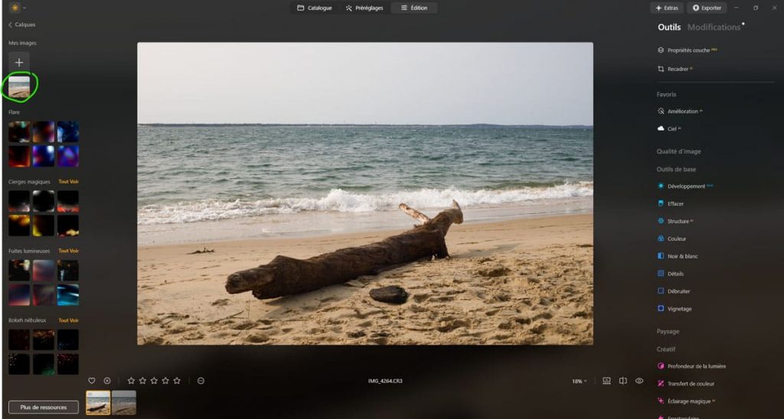Switch to the Modifications tab
784x419 pixels.
(x=714, y=28)
